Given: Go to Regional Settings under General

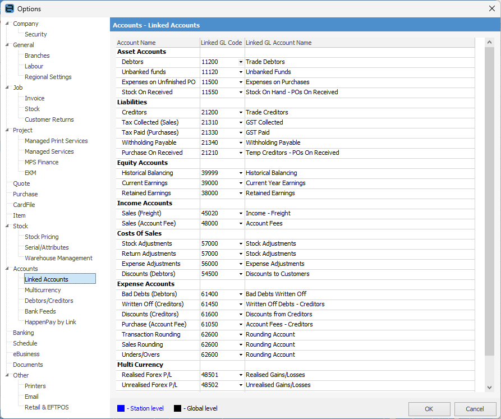Looking at the screenshot, I should [x=48, y=77].
